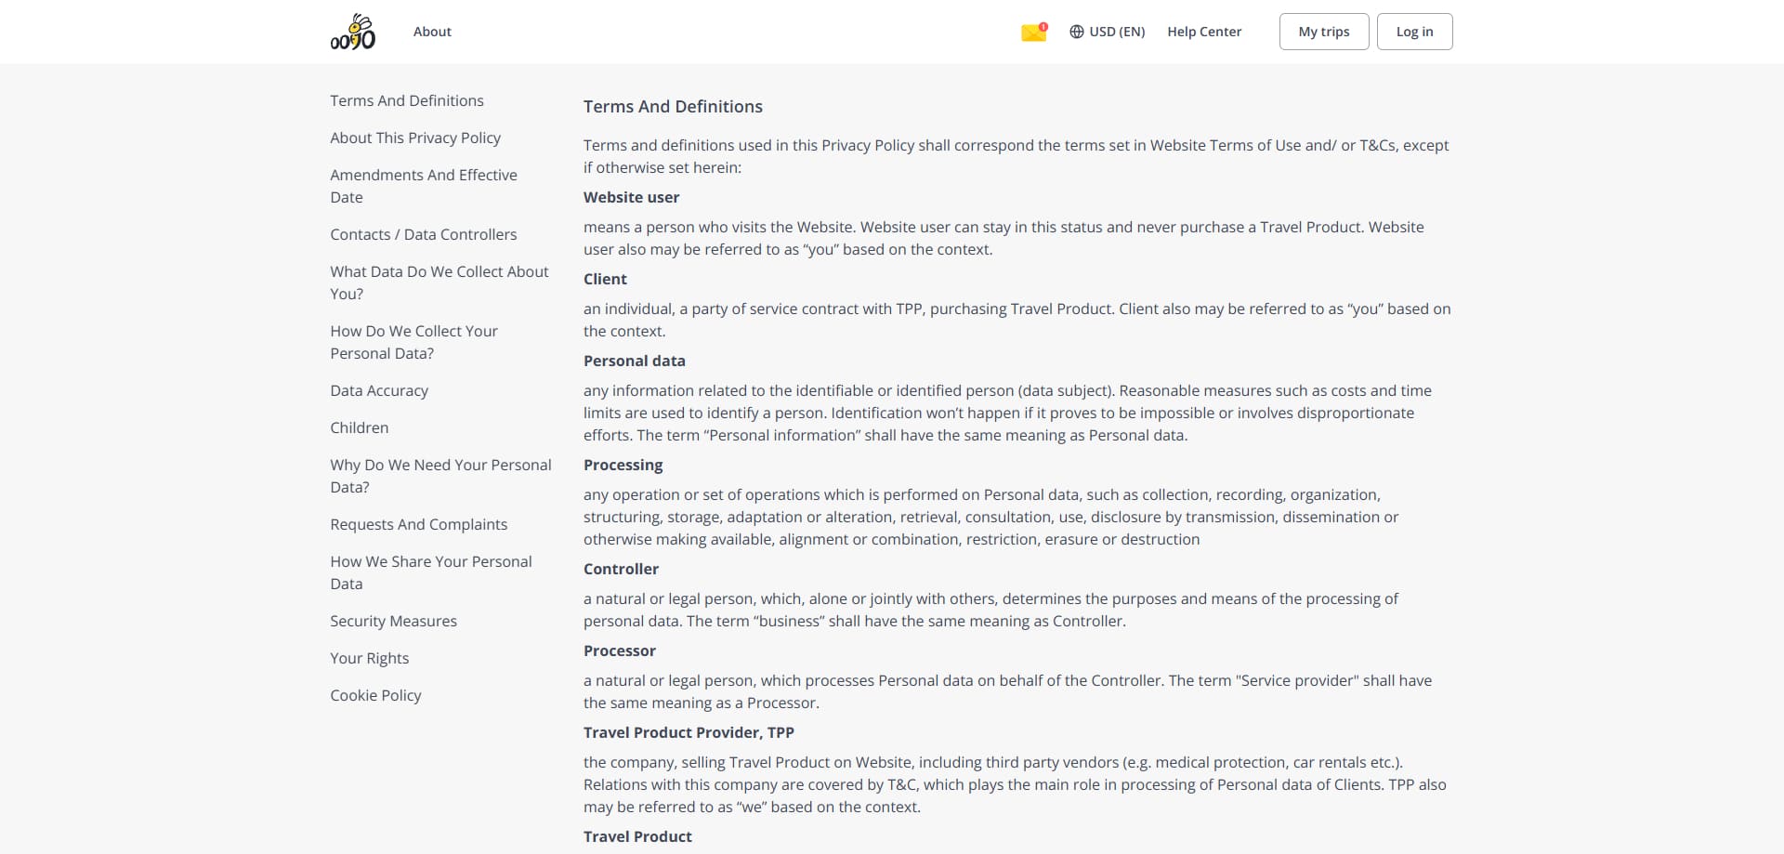The height and width of the screenshot is (854, 1784).
Task: Select the Children sidebar link
Action: pyautogui.click(x=360, y=427)
